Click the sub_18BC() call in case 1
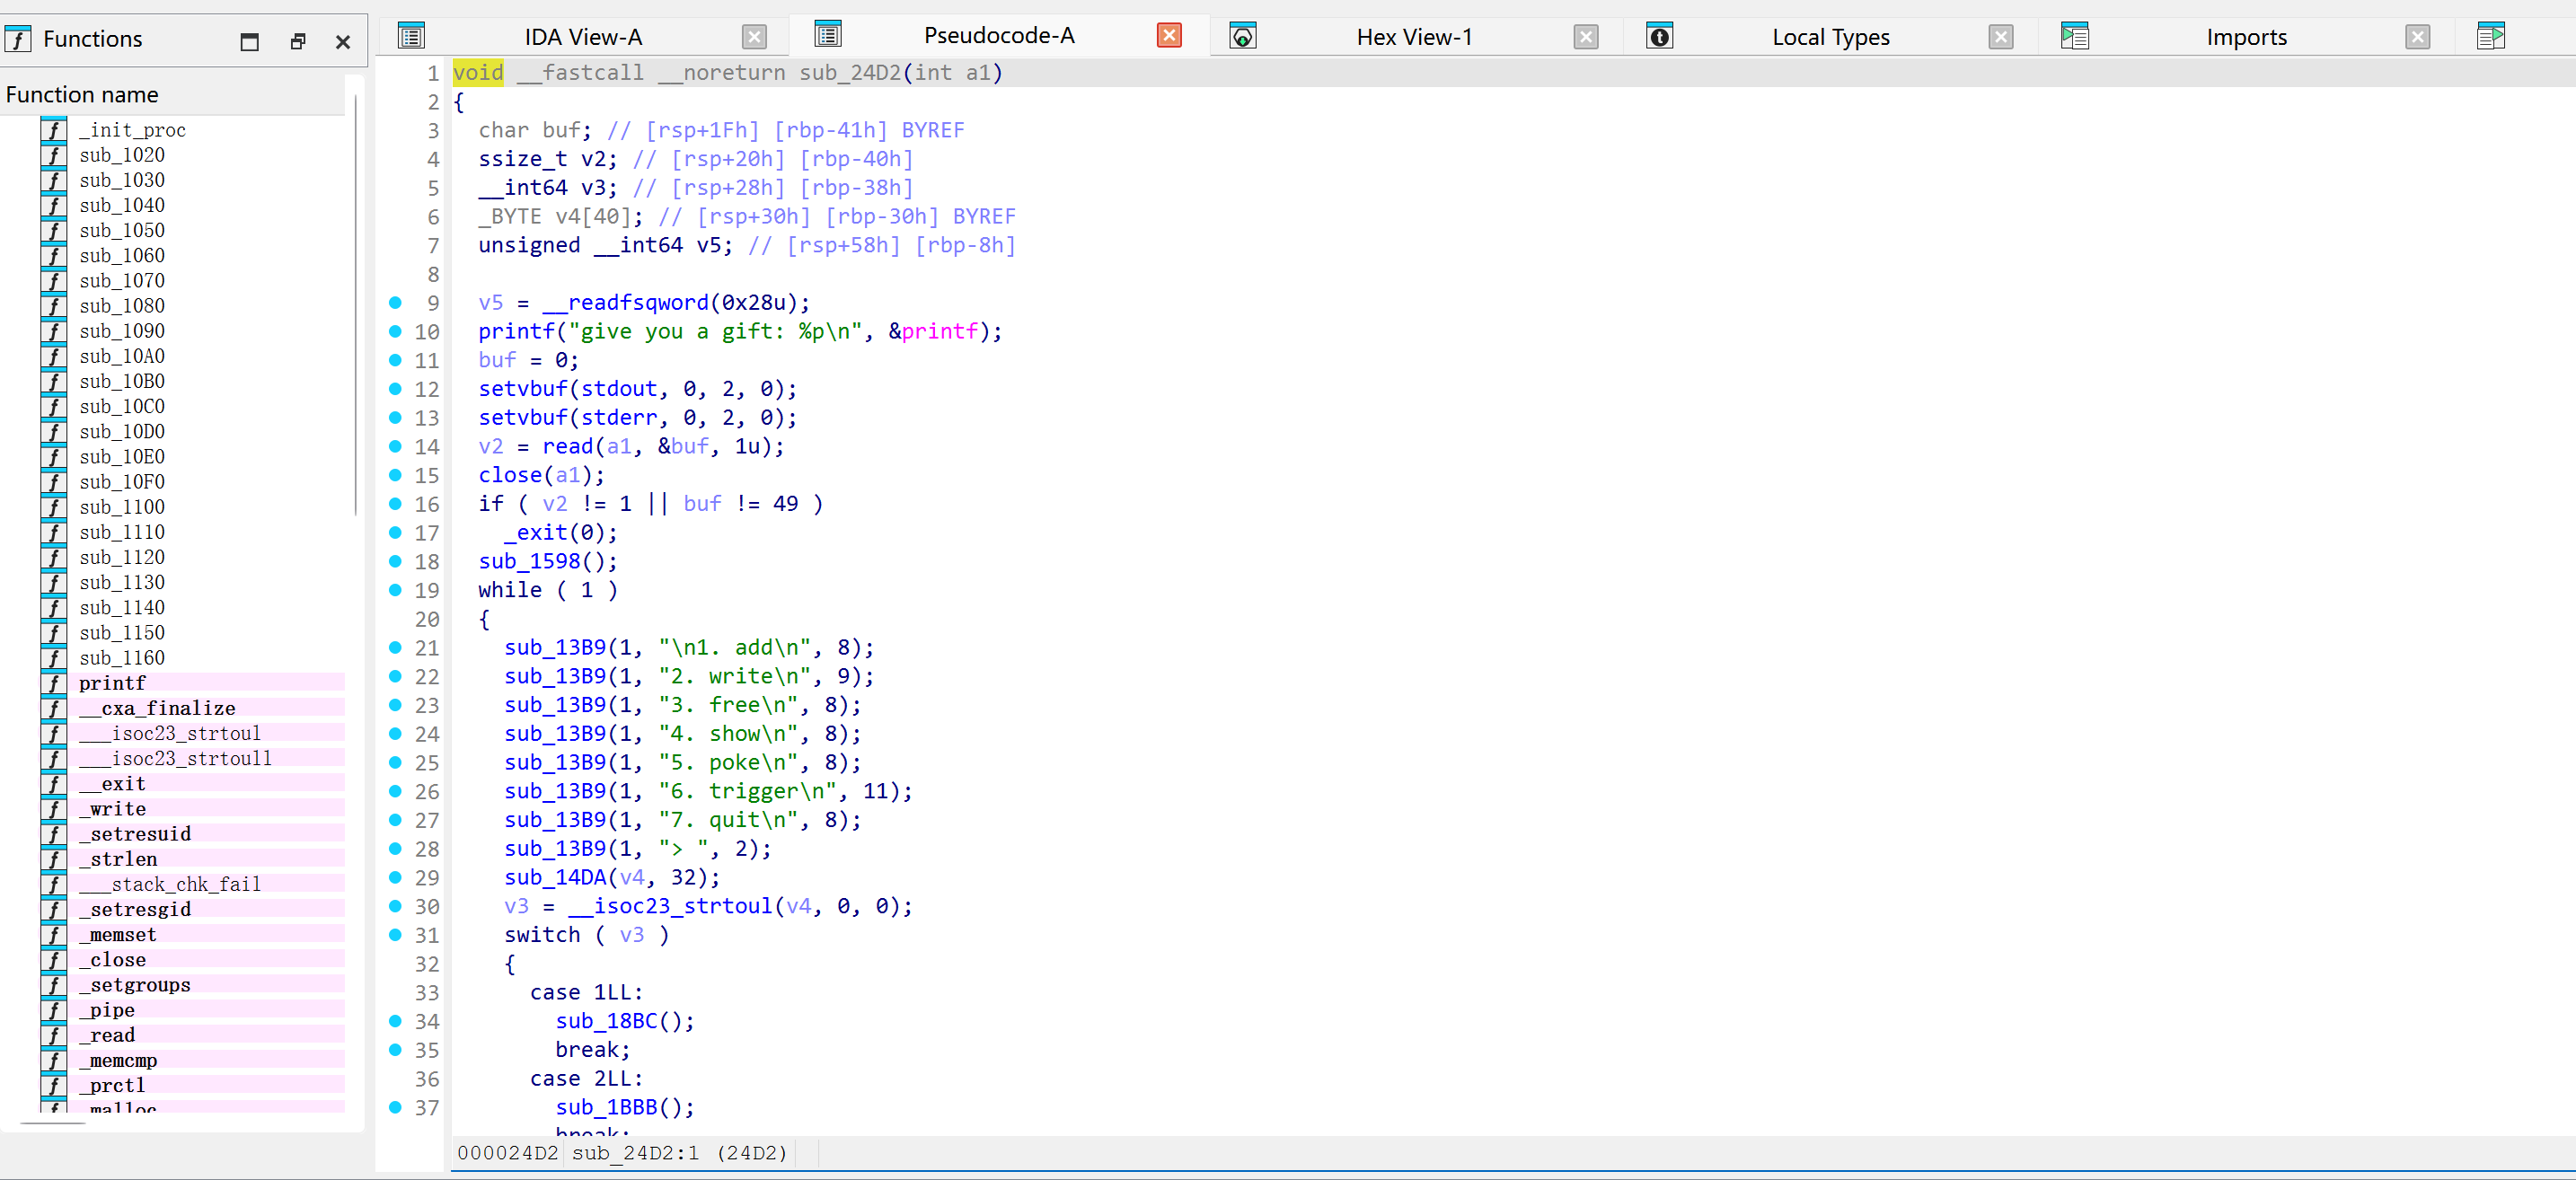2576x1180 pixels. tap(619, 1021)
